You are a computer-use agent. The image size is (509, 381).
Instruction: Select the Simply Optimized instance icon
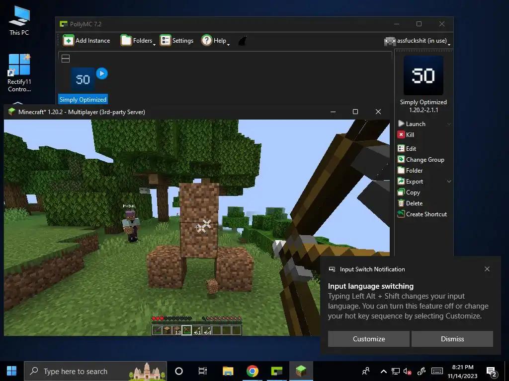click(83, 79)
